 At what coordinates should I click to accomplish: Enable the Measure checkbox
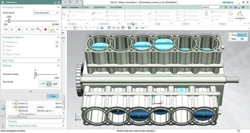pyautogui.click(x=4, y=46)
